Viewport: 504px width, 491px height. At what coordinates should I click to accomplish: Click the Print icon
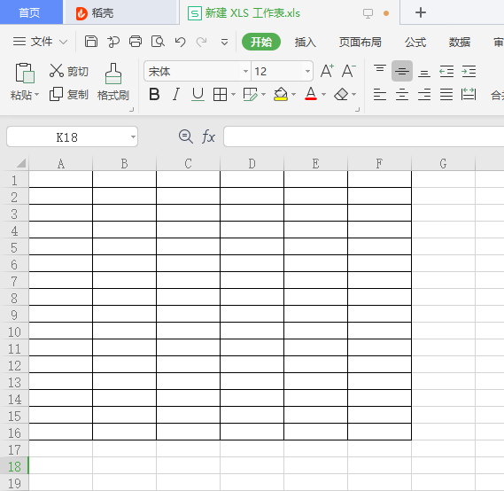point(136,42)
